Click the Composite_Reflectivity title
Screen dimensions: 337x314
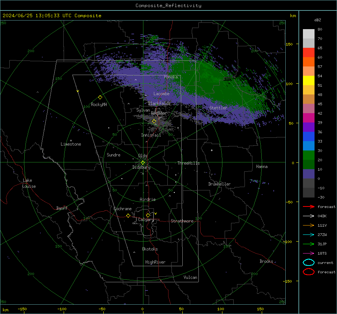coord(168,6)
